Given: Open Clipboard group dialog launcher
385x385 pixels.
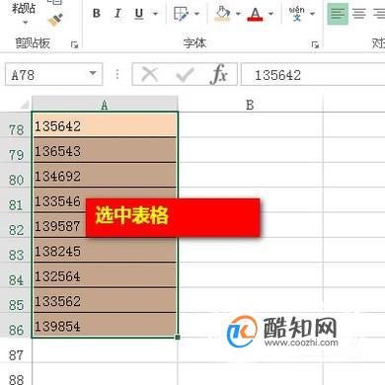Looking at the screenshot, I should click(75, 44).
